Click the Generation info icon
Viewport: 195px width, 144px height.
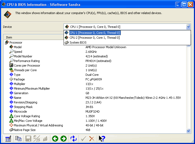[x=11, y=93]
